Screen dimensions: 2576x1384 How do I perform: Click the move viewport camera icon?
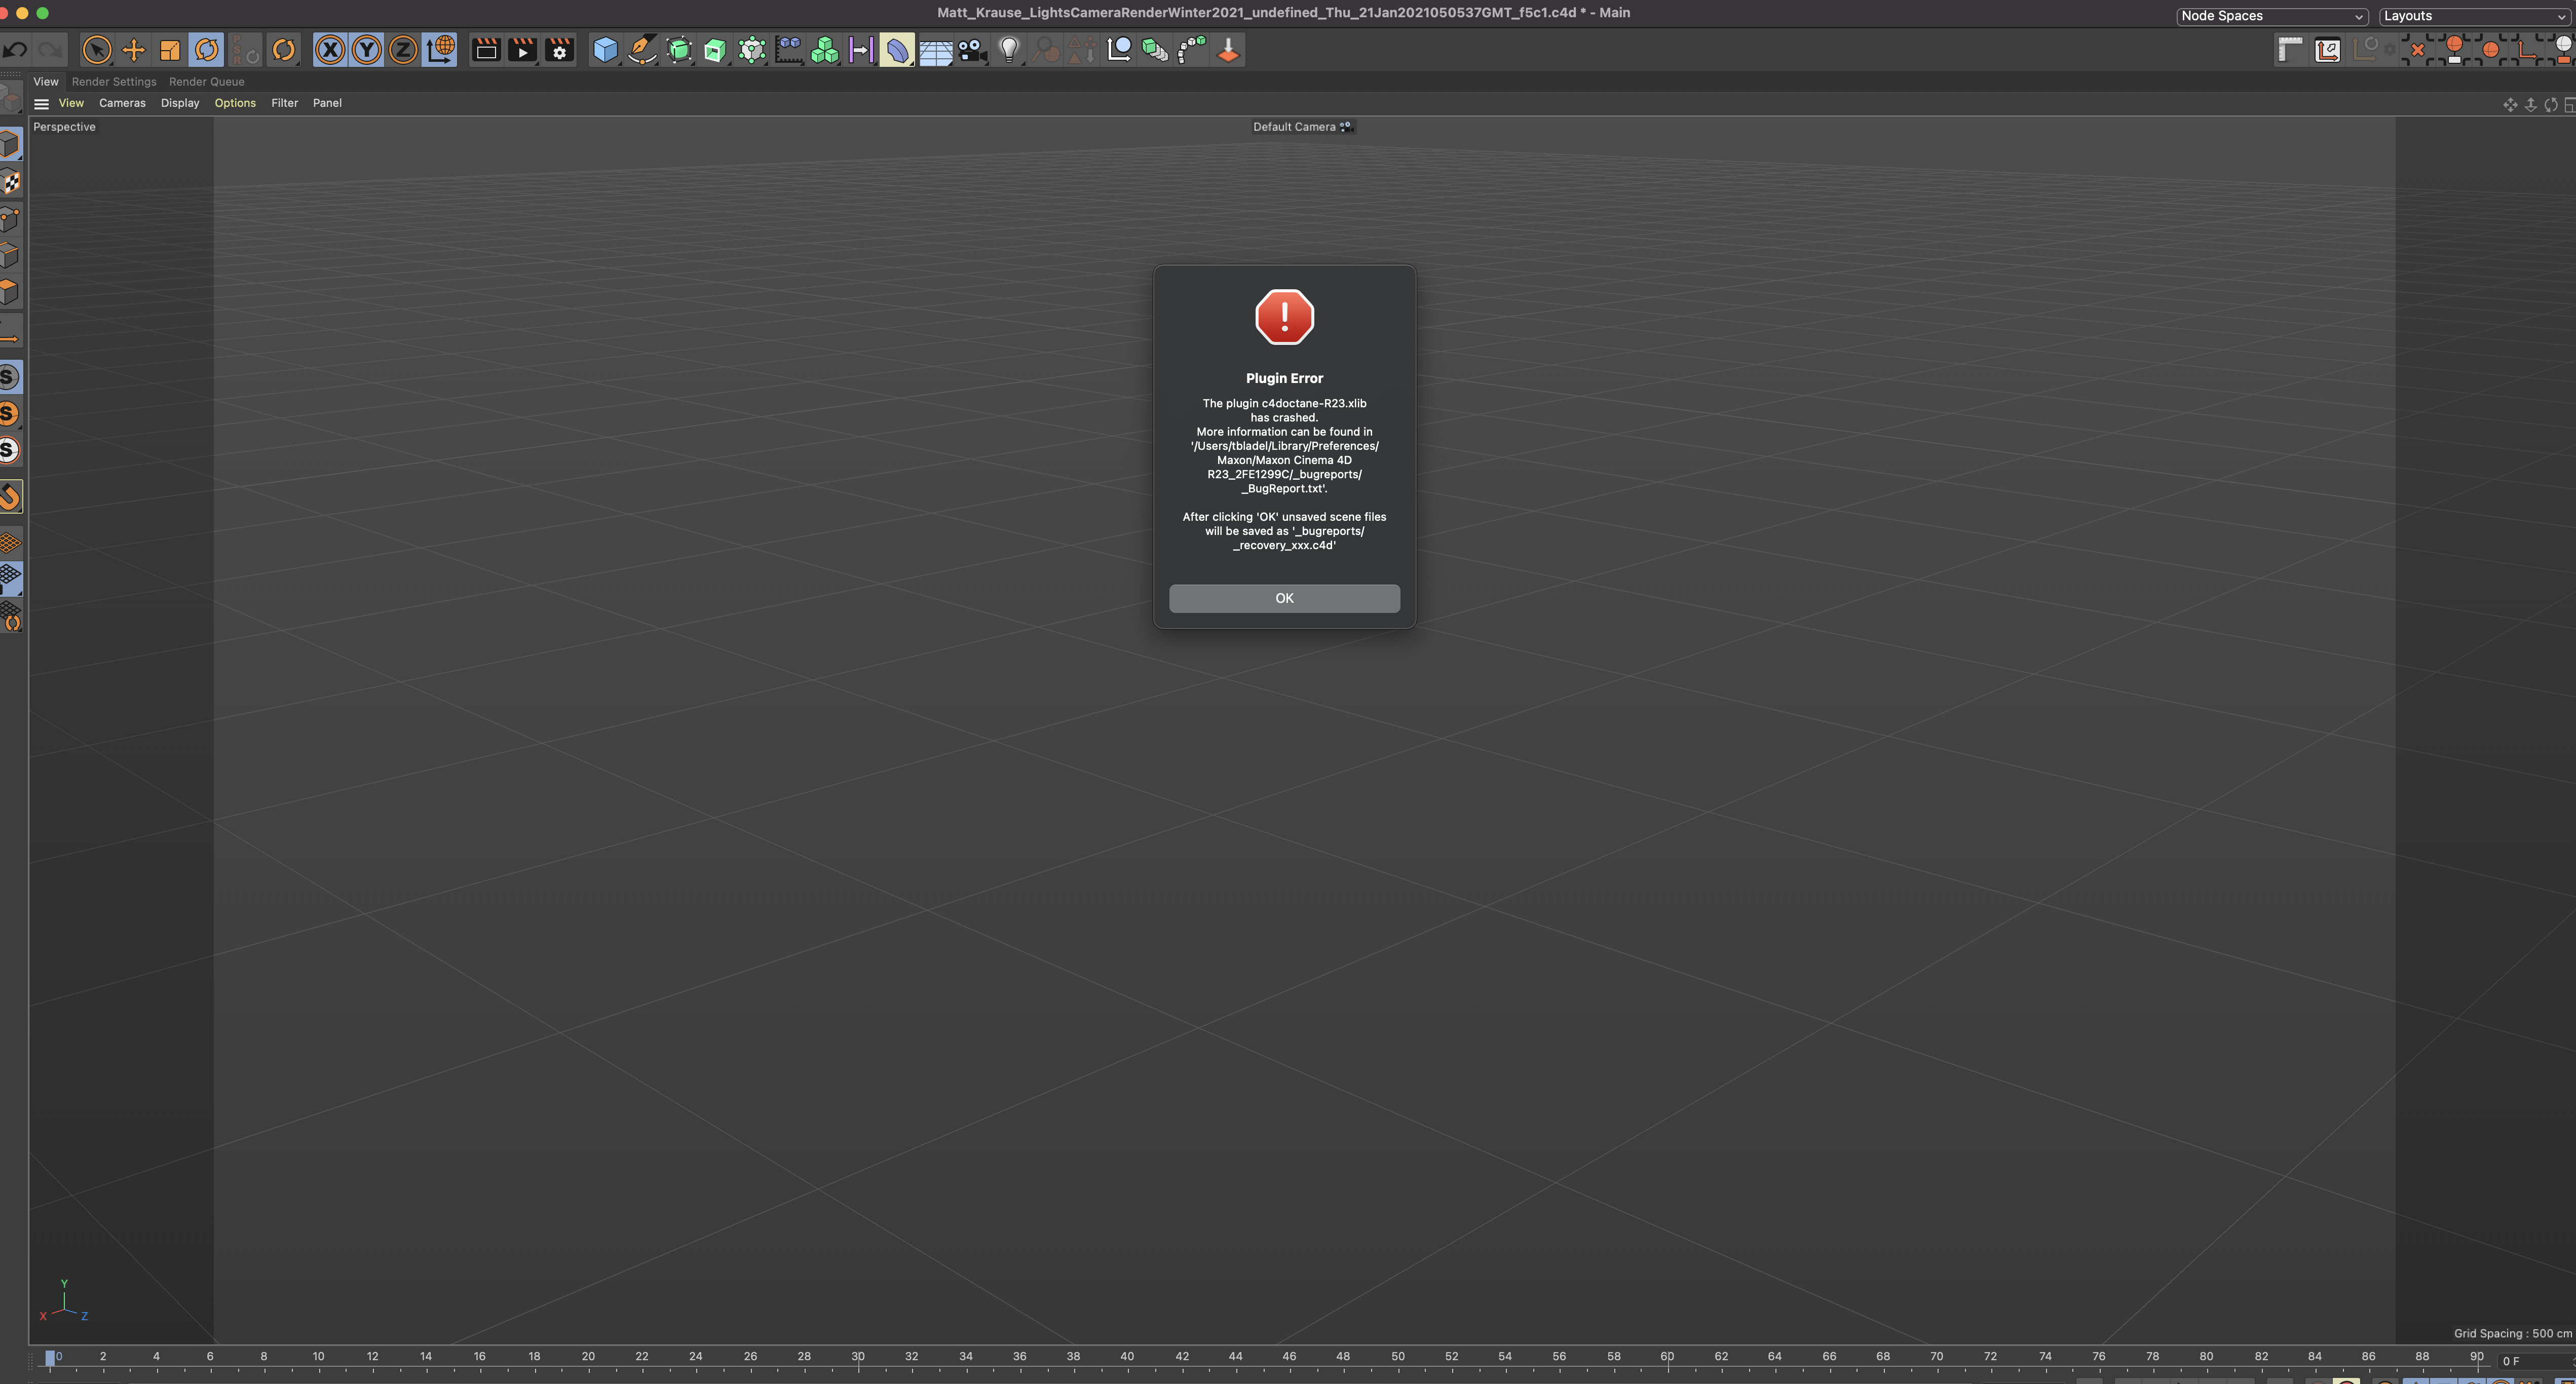click(x=2510, y=105)
